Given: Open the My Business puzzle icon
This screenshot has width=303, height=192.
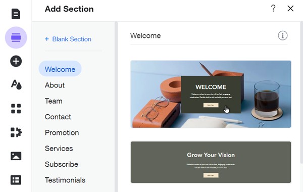Looking at the screenshot, I should point(16,132).
